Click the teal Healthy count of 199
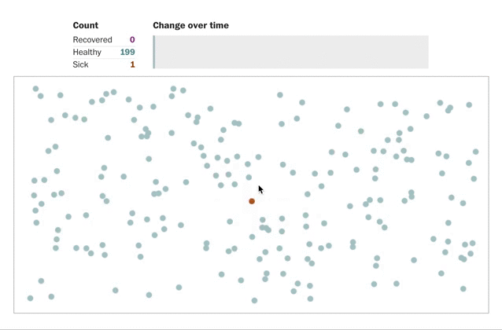The height and width of the screenshot is (330, 502). coord(127,52)
